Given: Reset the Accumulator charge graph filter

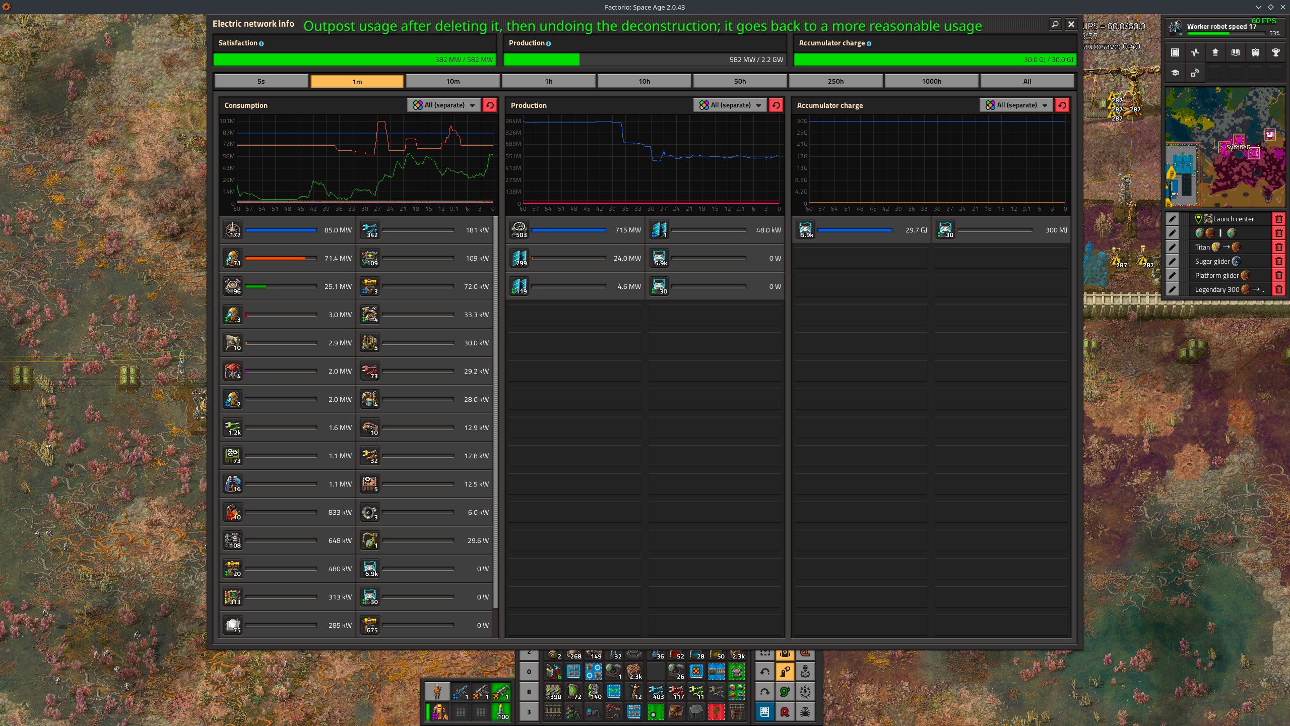Looking at the screenshot, I should tap(1062, 105).
